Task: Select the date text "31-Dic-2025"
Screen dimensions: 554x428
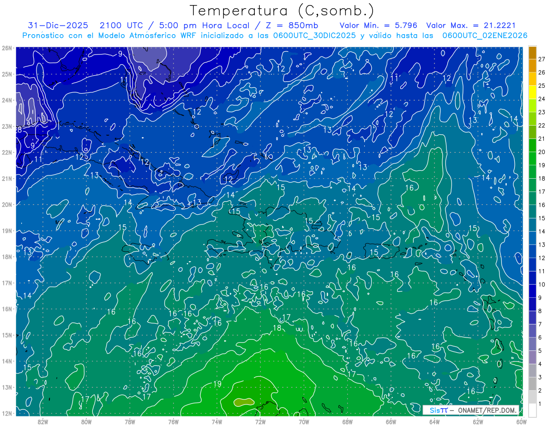Action: coord(57,25)
